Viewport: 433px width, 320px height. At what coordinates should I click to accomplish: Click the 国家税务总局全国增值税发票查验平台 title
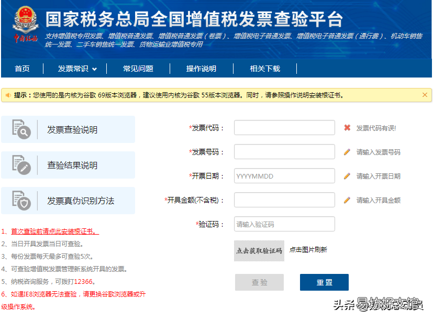pyautogui.click(x=194, y=19)
